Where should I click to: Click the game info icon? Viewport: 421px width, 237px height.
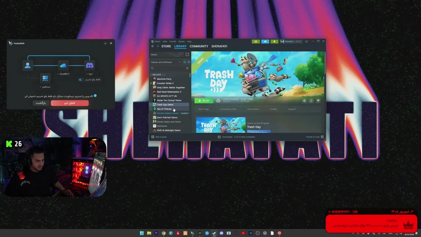point(311,101)
